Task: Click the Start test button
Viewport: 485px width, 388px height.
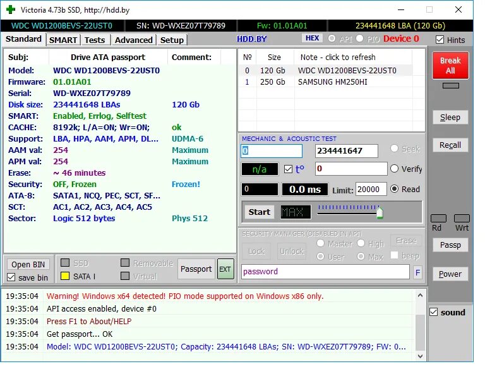Action: pyautogui.click(x=259, y=212)
